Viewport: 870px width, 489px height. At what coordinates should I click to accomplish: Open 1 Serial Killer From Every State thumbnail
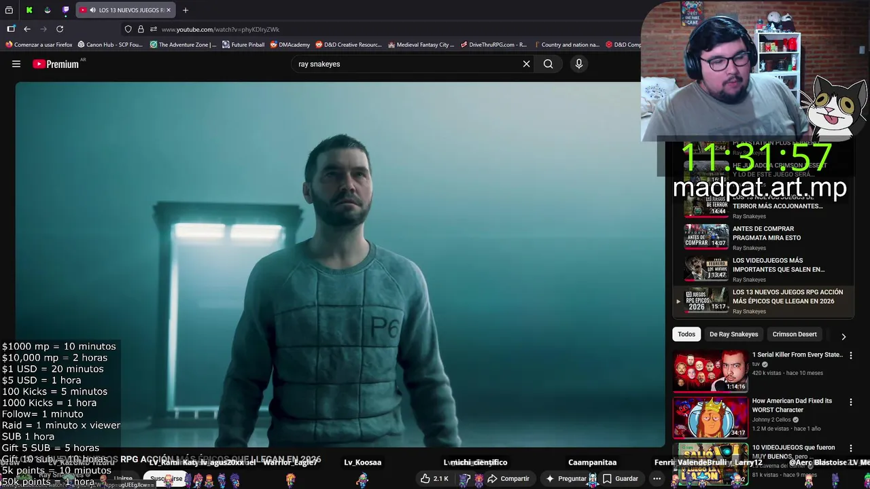pyautogui.click(x=710, y=371)
